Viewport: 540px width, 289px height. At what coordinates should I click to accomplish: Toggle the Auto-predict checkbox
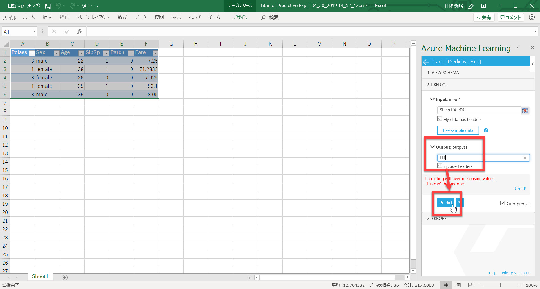tap(503, 203)
